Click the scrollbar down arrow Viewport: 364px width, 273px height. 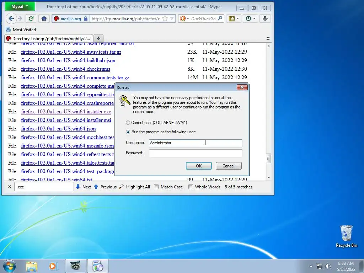(269, 178)
